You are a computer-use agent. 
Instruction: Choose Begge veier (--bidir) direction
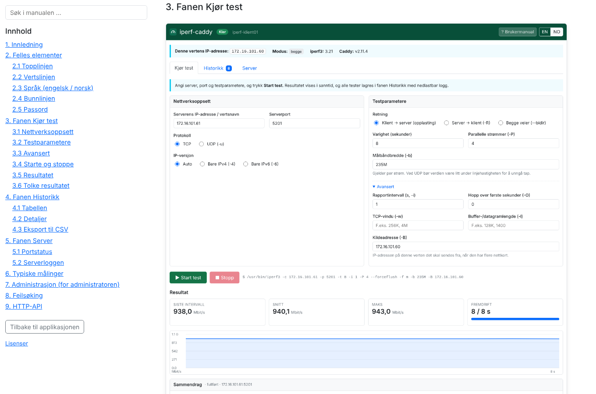(x=500, y=123)
